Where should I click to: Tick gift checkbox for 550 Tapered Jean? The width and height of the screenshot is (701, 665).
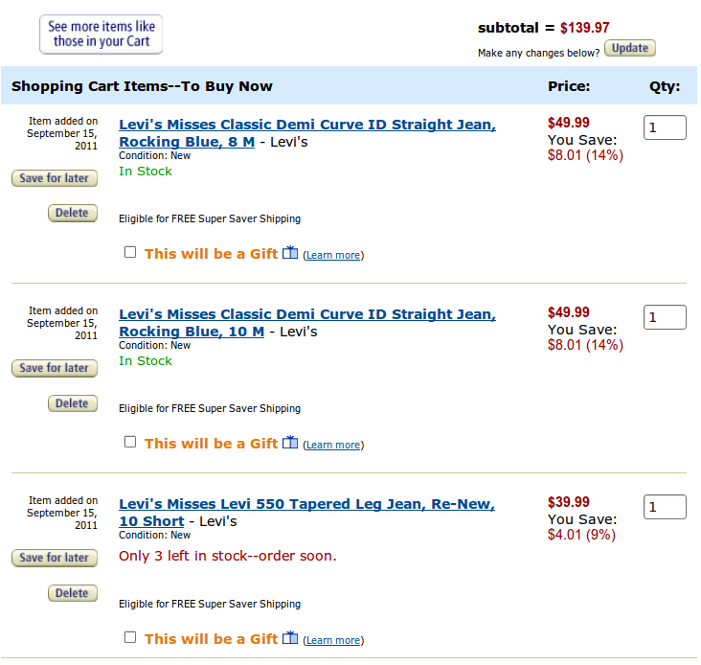(x=130, y=637)
